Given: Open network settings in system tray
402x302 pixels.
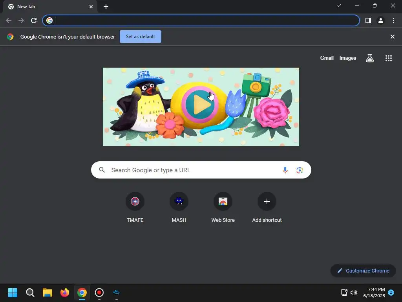Looking at the screenshot, I should 344,293.
